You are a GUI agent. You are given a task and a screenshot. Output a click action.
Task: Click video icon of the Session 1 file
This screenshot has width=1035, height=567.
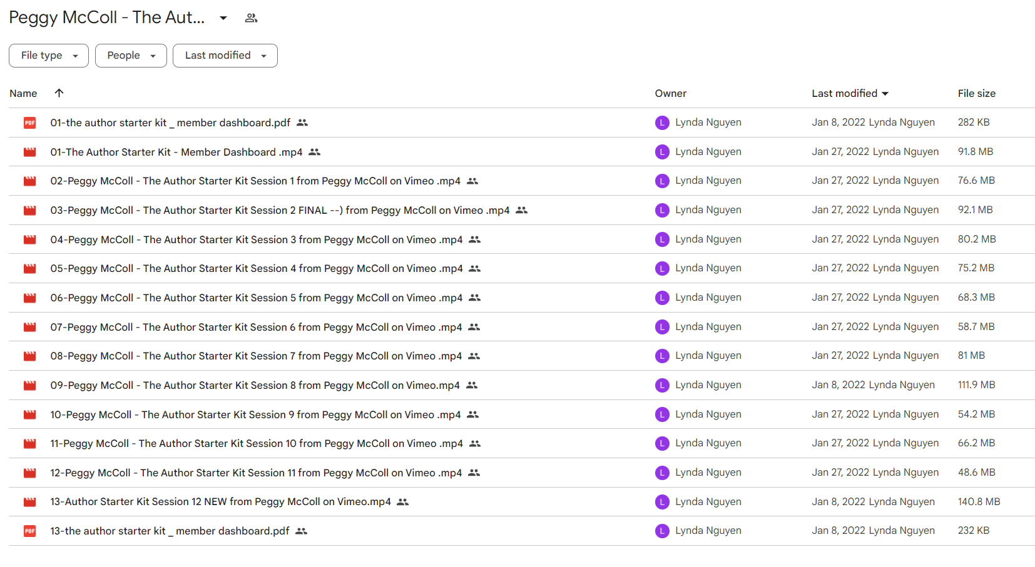point(29,181)
